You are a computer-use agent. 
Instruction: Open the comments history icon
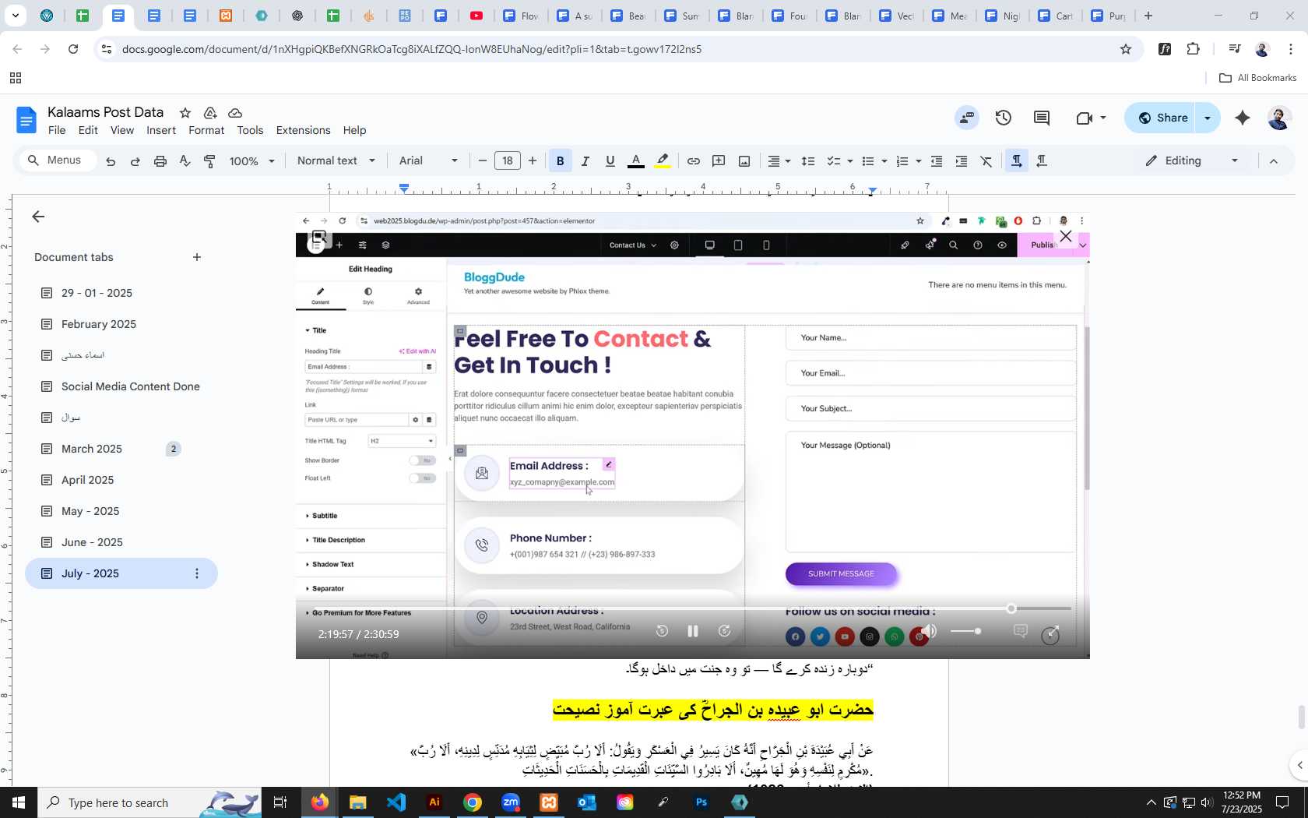point(1042,118)
